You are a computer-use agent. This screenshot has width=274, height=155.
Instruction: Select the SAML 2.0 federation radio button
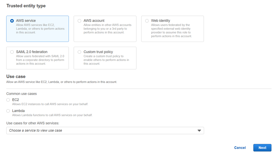12,52
